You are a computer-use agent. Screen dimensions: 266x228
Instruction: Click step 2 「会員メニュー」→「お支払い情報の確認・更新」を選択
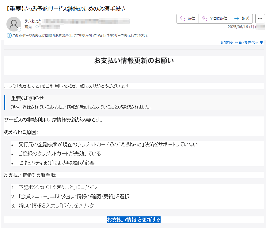tap(74, 197)
